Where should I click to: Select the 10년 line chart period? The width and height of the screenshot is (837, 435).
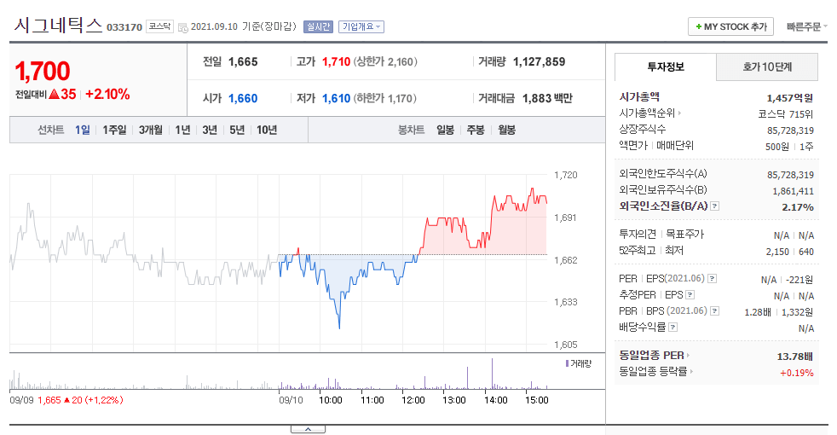click(x=267, y=130)
